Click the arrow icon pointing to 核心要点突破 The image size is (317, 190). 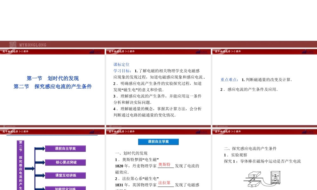[x=40, y=162]
